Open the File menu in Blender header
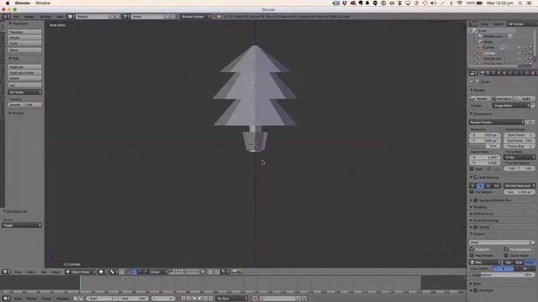Viewport: 538px width, 302px height. tap(16, 17)
